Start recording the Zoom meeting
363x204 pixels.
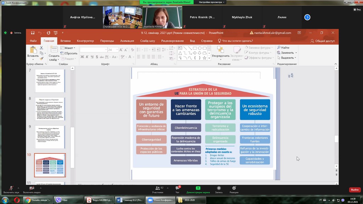point(219,188)
